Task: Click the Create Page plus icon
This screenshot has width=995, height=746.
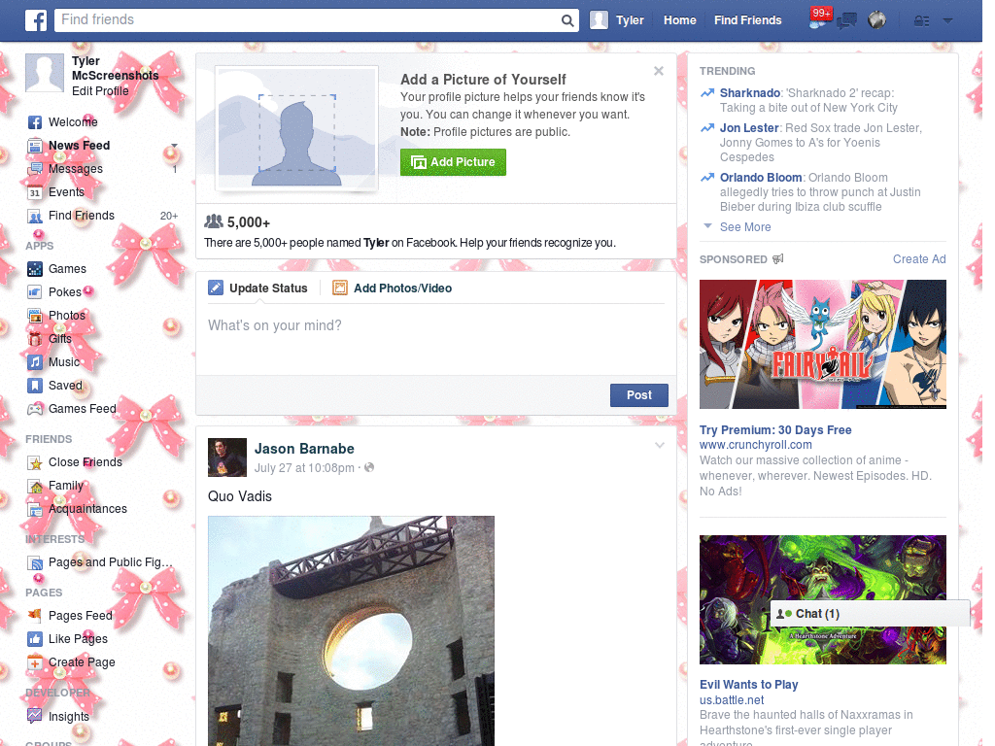Action: coord(35,662)
